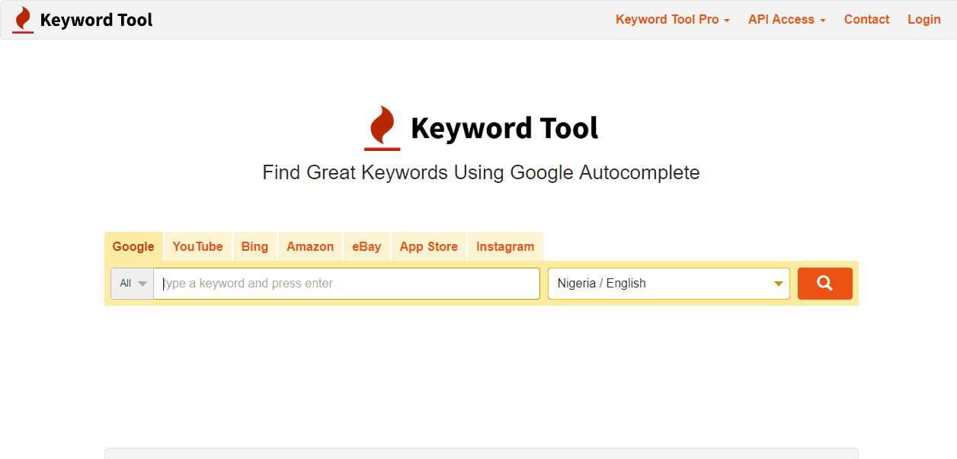Open the Contact page
Image resolution: width=957 pixels, height=459 pixels.
coord(866,20)
